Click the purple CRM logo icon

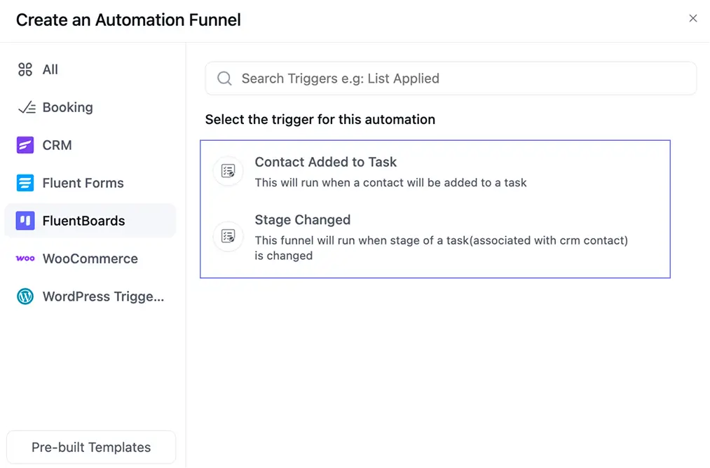(25, 145)
